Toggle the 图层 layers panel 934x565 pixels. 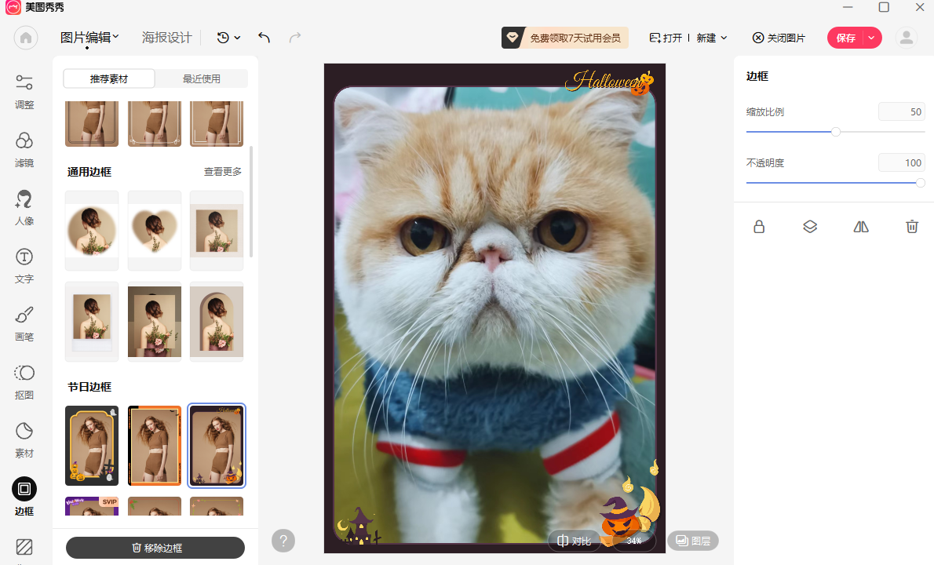click(692, 541)
